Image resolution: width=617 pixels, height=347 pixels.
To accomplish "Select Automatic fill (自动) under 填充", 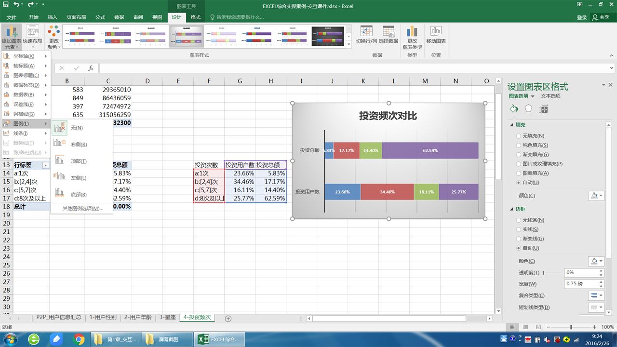I will pyautogui.click(x=519, y=183).
